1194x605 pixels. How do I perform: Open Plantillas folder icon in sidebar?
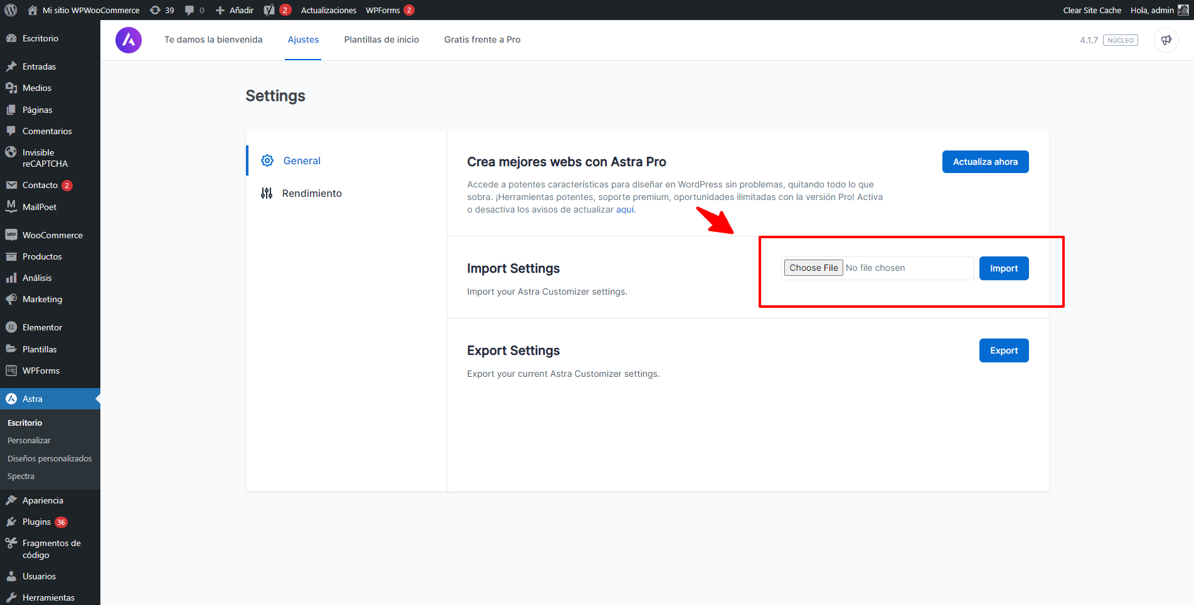[11, 349]
